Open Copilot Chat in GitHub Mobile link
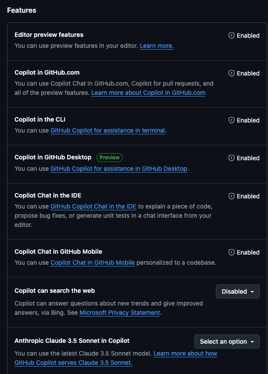 coord(93,263)
